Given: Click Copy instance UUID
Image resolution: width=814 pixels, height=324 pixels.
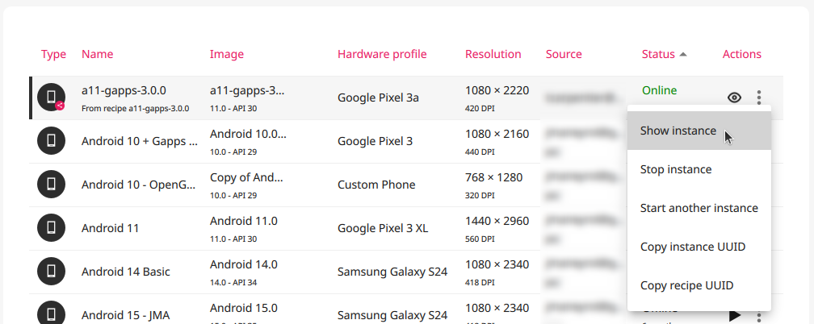Looking at the screenshot, I should click(x=692, y=247).
